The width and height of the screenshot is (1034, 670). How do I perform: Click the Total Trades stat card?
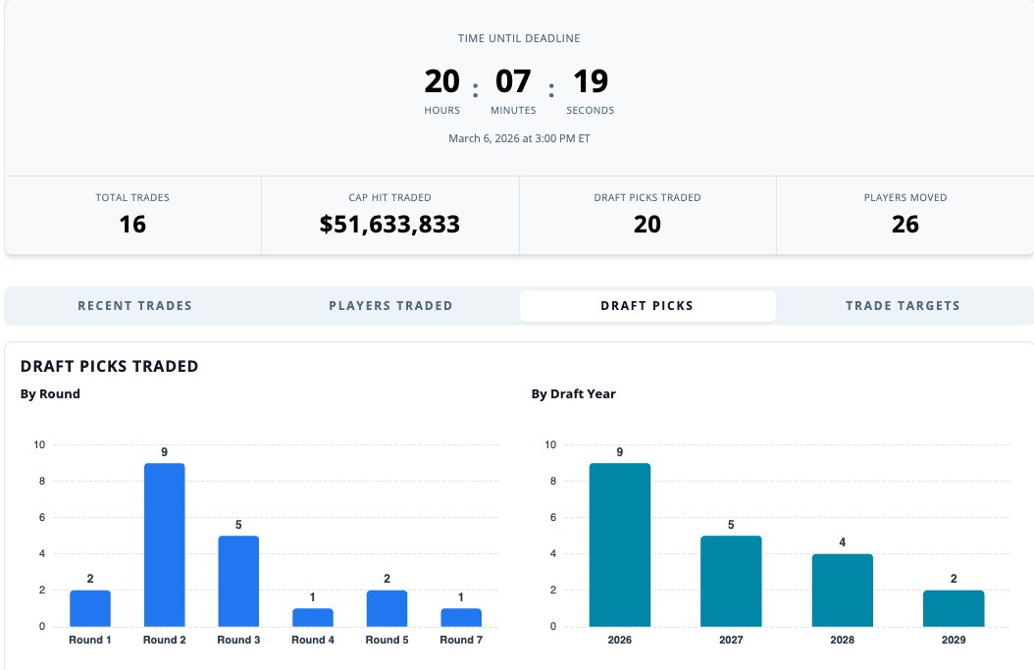tap(132, 215)
